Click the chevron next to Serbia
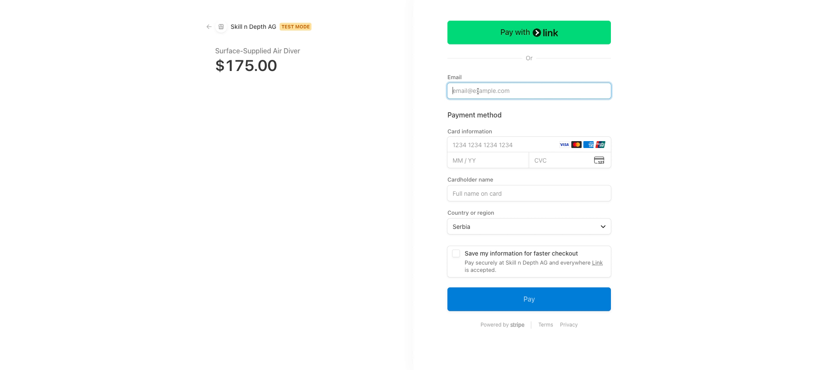Screen dimensions: 826x370 pos(602,226)
